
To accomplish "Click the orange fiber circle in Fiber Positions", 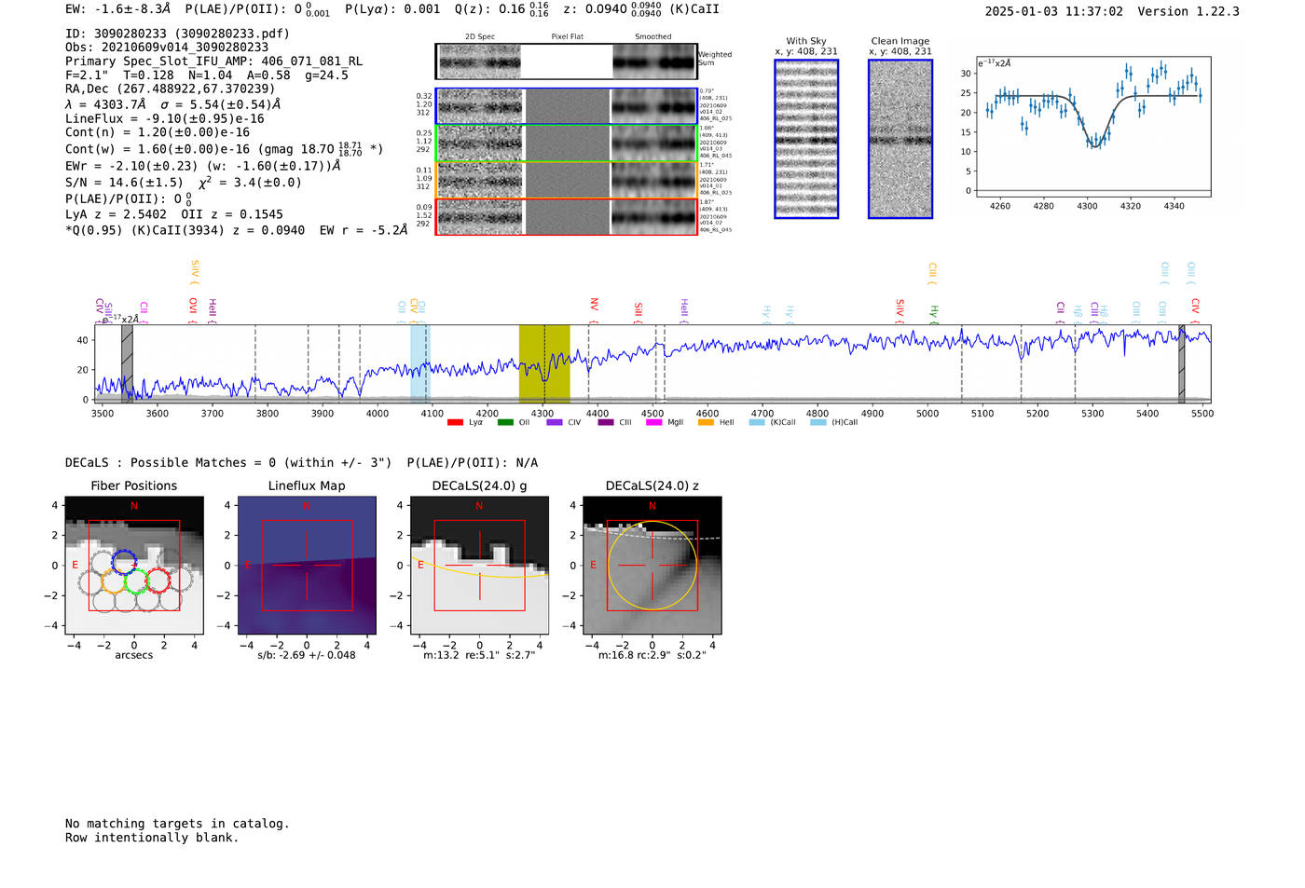I will point(114,581).
